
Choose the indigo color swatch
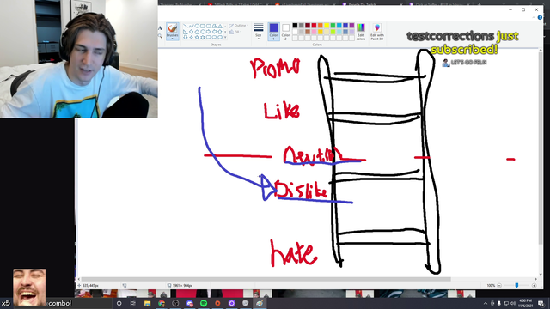(345, 25)
